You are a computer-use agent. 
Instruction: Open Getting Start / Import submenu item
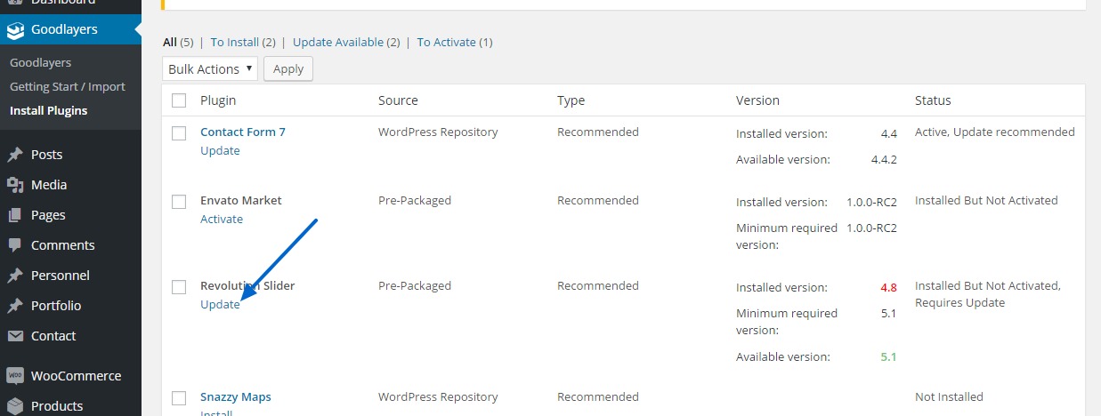tap(68, 87)
